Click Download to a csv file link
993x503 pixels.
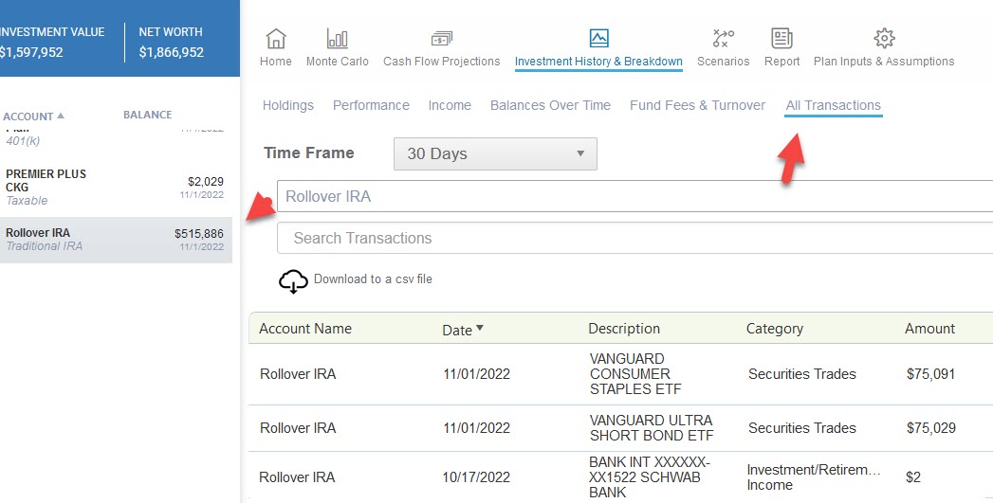coord(373,279)
